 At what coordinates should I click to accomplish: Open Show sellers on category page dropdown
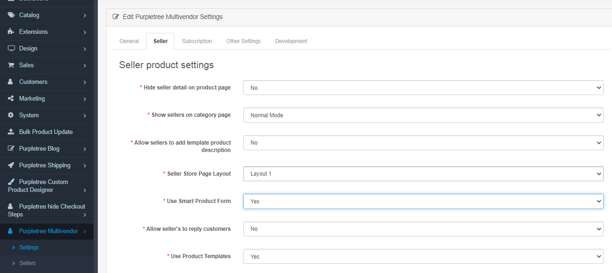(x=423, y=115)
